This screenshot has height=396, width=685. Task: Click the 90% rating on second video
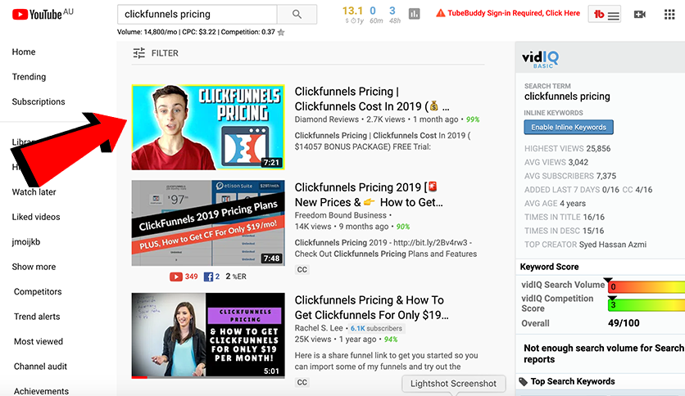(x=403, y=227)
